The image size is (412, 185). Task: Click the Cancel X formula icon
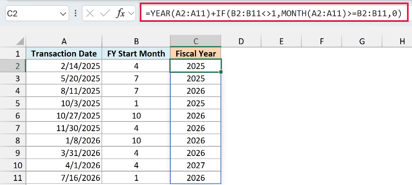(90, 13)
